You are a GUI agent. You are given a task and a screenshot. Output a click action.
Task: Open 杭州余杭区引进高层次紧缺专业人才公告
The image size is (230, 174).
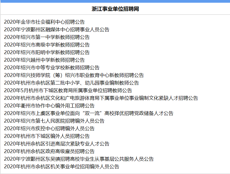pyautogui.click(x=57, y=144)
